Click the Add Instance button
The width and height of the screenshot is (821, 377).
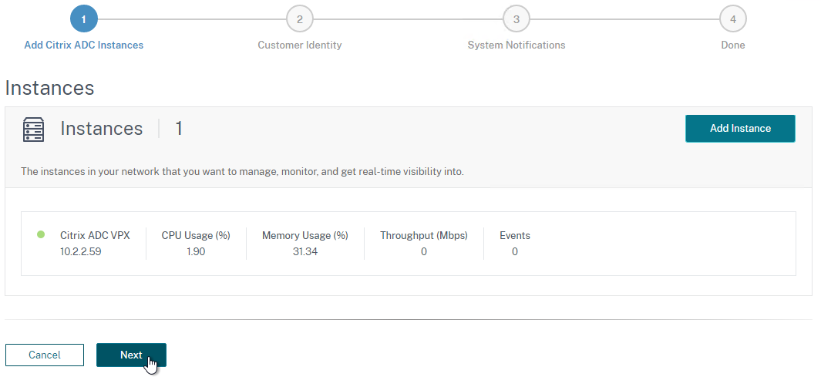point(740,128)
